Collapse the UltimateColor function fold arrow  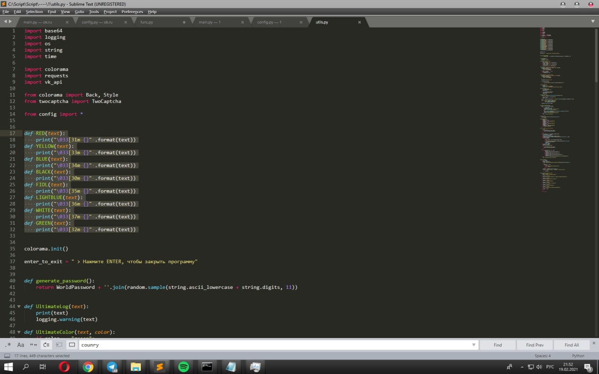(19, 332)
